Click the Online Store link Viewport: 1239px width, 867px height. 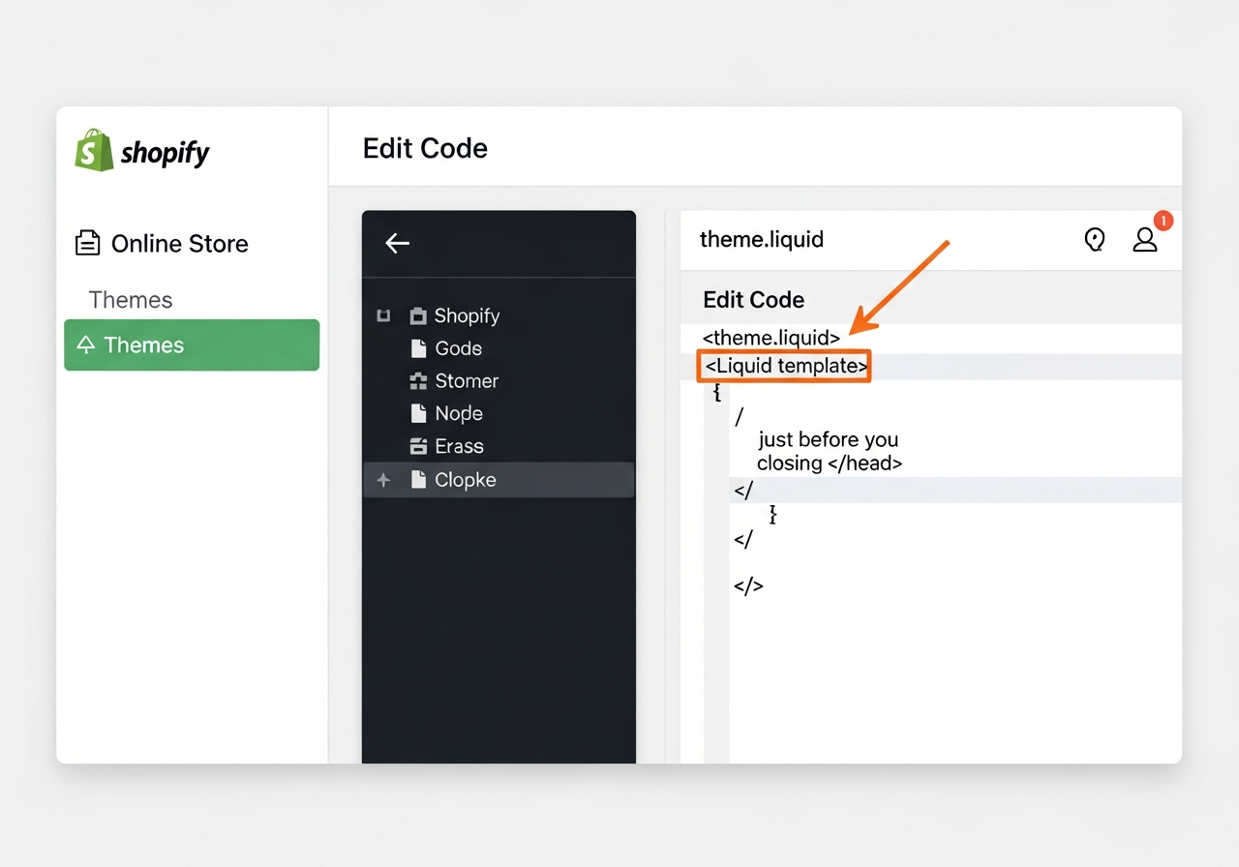click(x=179, y=243)
